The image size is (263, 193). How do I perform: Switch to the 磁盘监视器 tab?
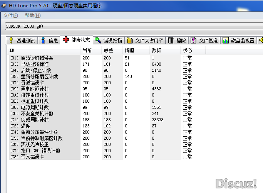(238, 41)
